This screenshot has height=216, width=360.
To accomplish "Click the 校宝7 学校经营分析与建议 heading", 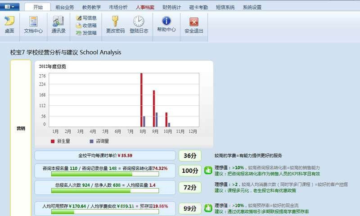I will (x=65, y=52).
